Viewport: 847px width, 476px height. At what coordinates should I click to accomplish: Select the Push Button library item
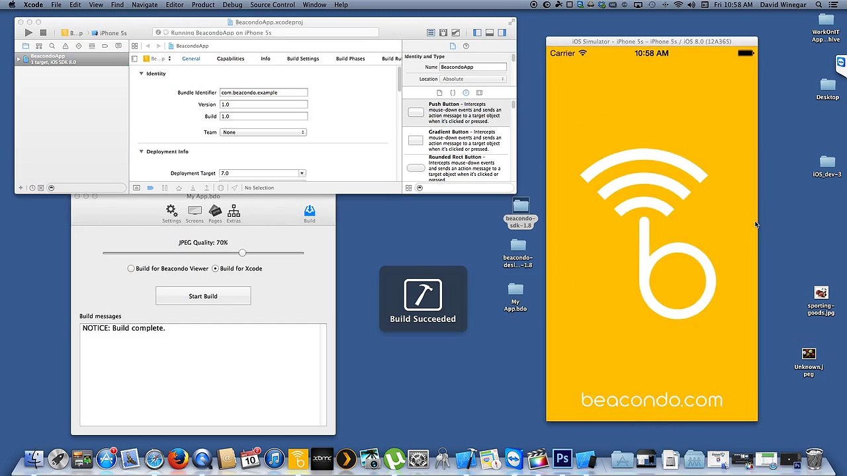point(457,112)
